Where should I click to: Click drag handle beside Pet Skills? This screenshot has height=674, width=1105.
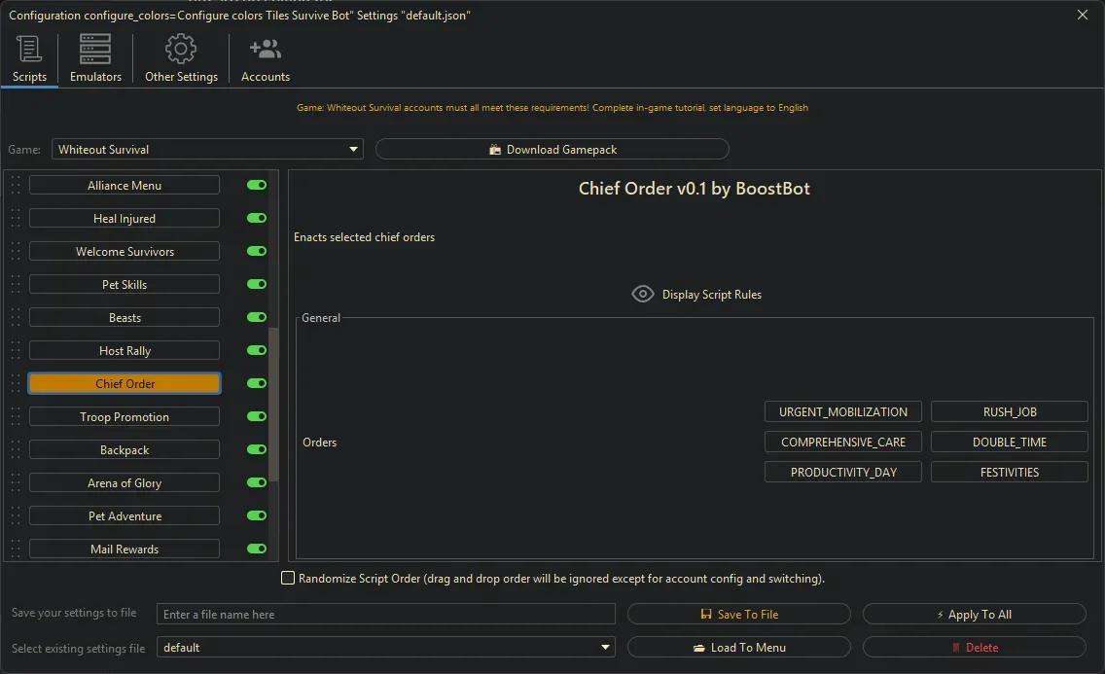[x=15, y=285]
